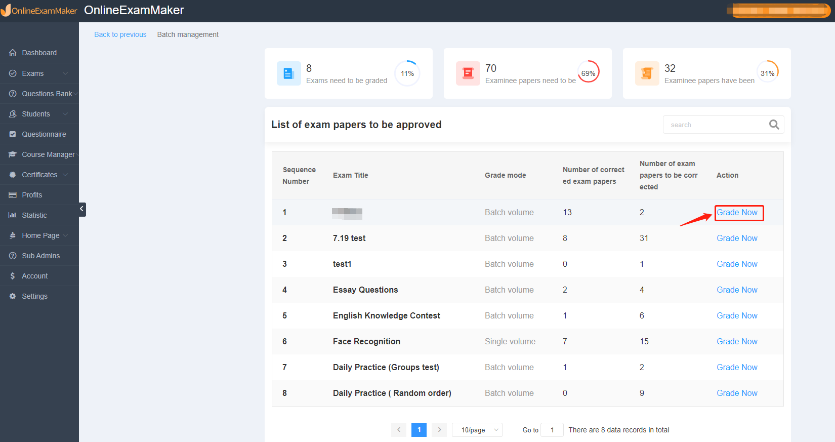
Task: Click the Settings gear icon
Action: (x=13, y=296)
